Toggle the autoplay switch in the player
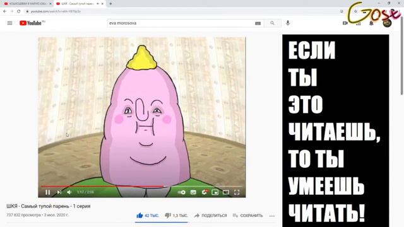The height and width of the screenshot is (227, 404). click(x=181, y=192)
